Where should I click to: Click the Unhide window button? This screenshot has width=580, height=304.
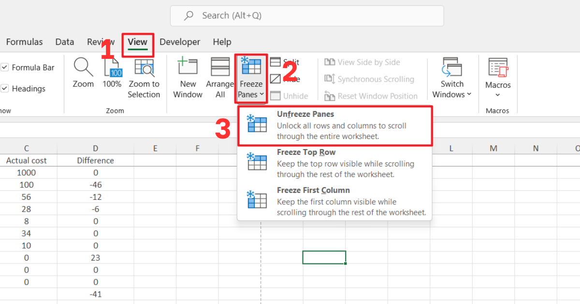click(x=289, y=96)
